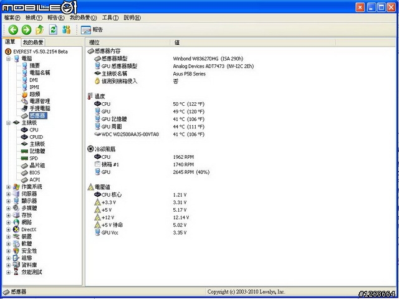The image size is (399, 299).
Task: Click the 記憶體 memory module icon
Action: 24,151
